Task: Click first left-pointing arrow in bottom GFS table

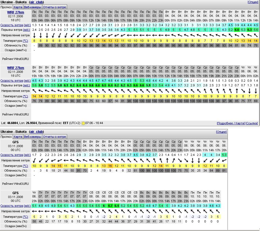Action: [34, 211]
